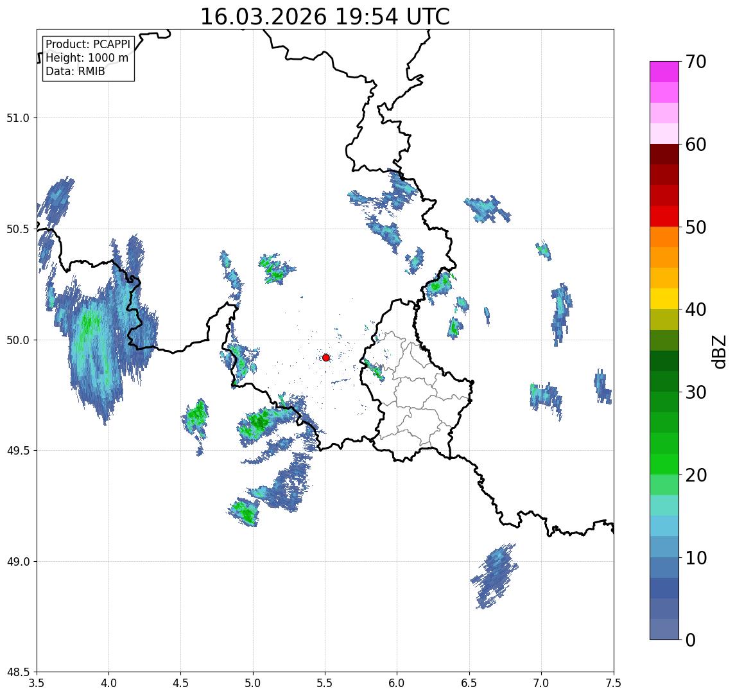Click latitude tick label 48.5

pyautogui.click(x=18, y=672)
